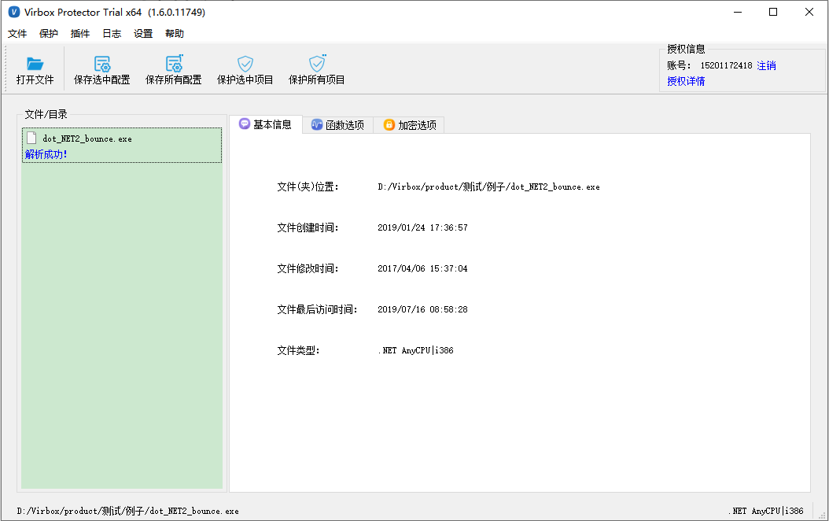Close the Virbox Protector window

[809, 12]
